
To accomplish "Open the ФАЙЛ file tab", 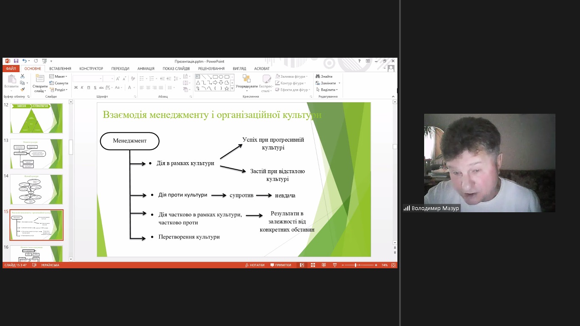I will 11,68.
